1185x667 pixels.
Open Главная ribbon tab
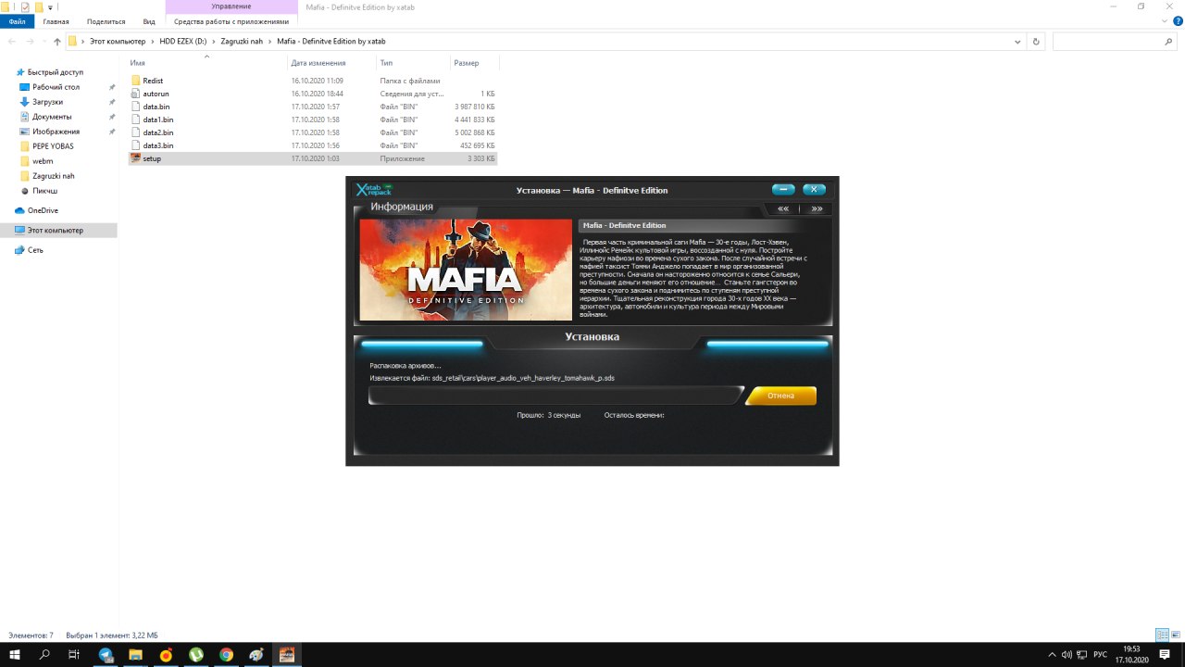coord(56,20)
